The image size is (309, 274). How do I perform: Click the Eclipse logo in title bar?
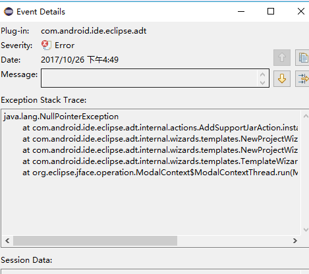tap(9, 11)
